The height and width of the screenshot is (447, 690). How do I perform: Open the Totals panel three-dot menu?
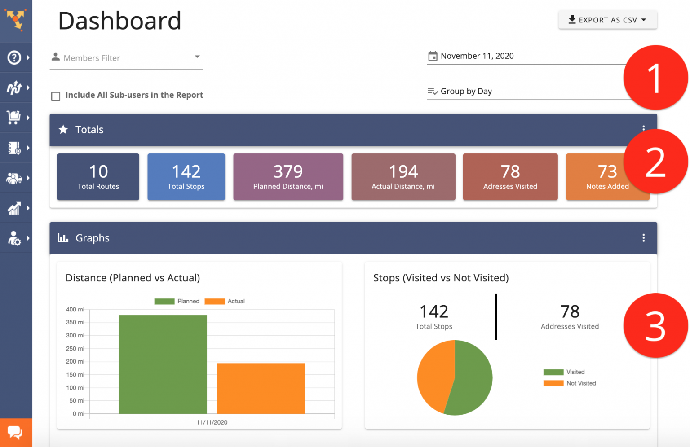click(x=643, y=129)
